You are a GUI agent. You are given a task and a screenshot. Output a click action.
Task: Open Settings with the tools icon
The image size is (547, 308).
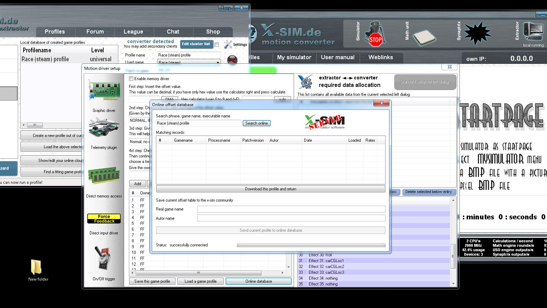coord(228,44)
